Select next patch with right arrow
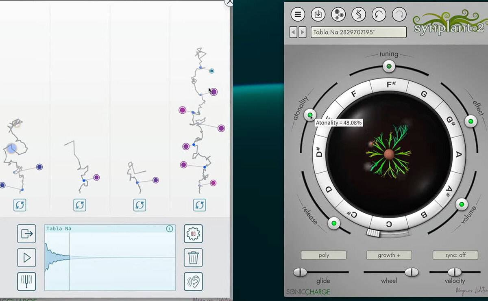The width and height of the screenshot is (488, 301). [302, 32]
